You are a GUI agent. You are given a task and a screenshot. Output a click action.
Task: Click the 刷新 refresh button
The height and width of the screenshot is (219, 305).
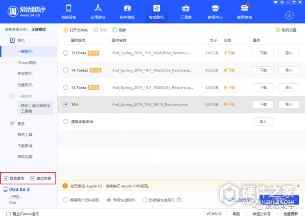click(119, 30)
